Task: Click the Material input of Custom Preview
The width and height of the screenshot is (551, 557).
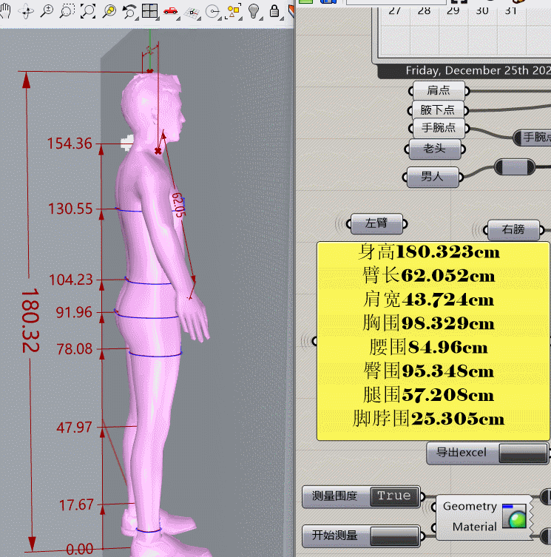Action: 474,527
